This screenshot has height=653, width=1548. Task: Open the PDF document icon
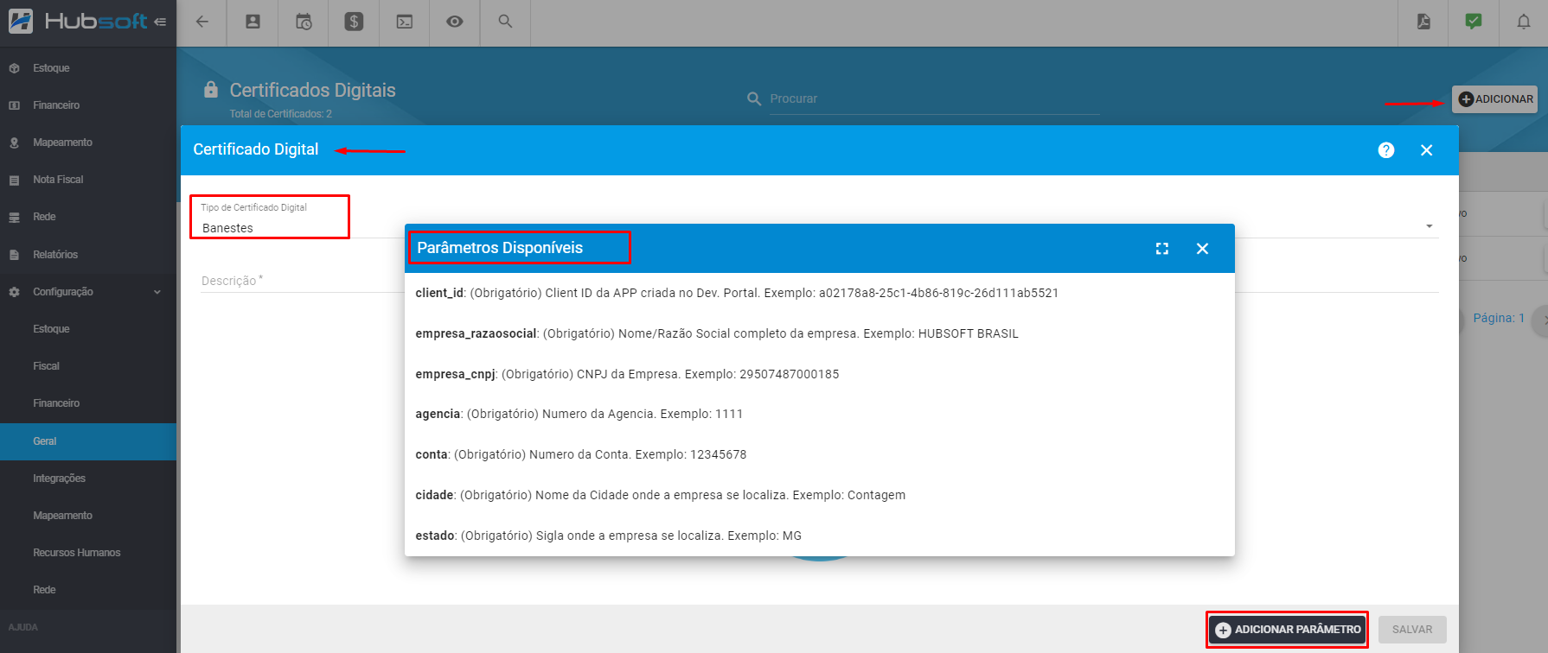pyautogui.click(x=1423, y=22)
